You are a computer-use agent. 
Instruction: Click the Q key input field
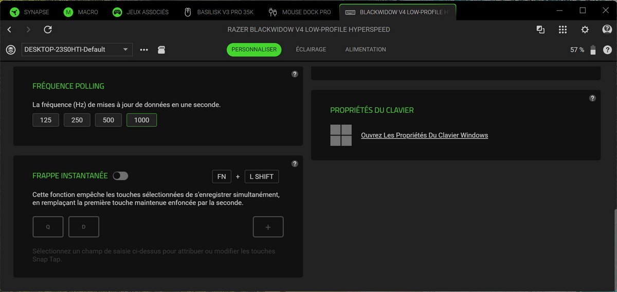(x=48, y=227)
